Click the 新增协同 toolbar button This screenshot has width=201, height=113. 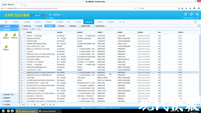point(25,29)
